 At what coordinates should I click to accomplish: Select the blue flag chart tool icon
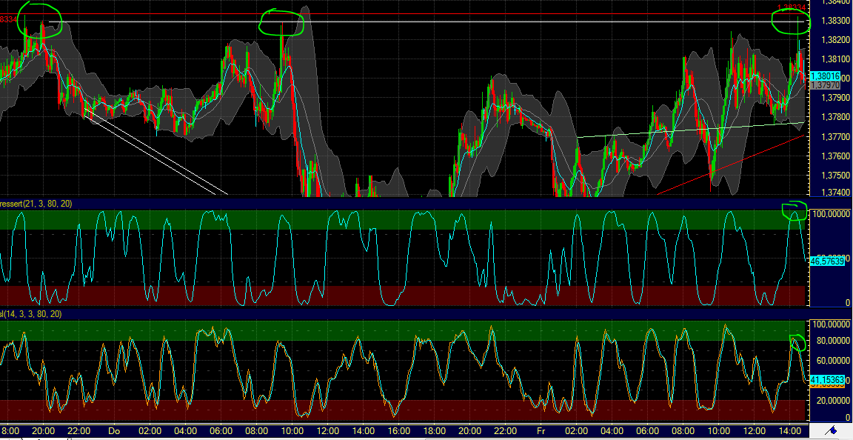[x=831, y=430]
